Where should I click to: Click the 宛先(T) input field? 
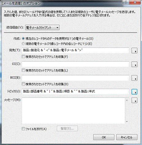(x=76, y=50)
